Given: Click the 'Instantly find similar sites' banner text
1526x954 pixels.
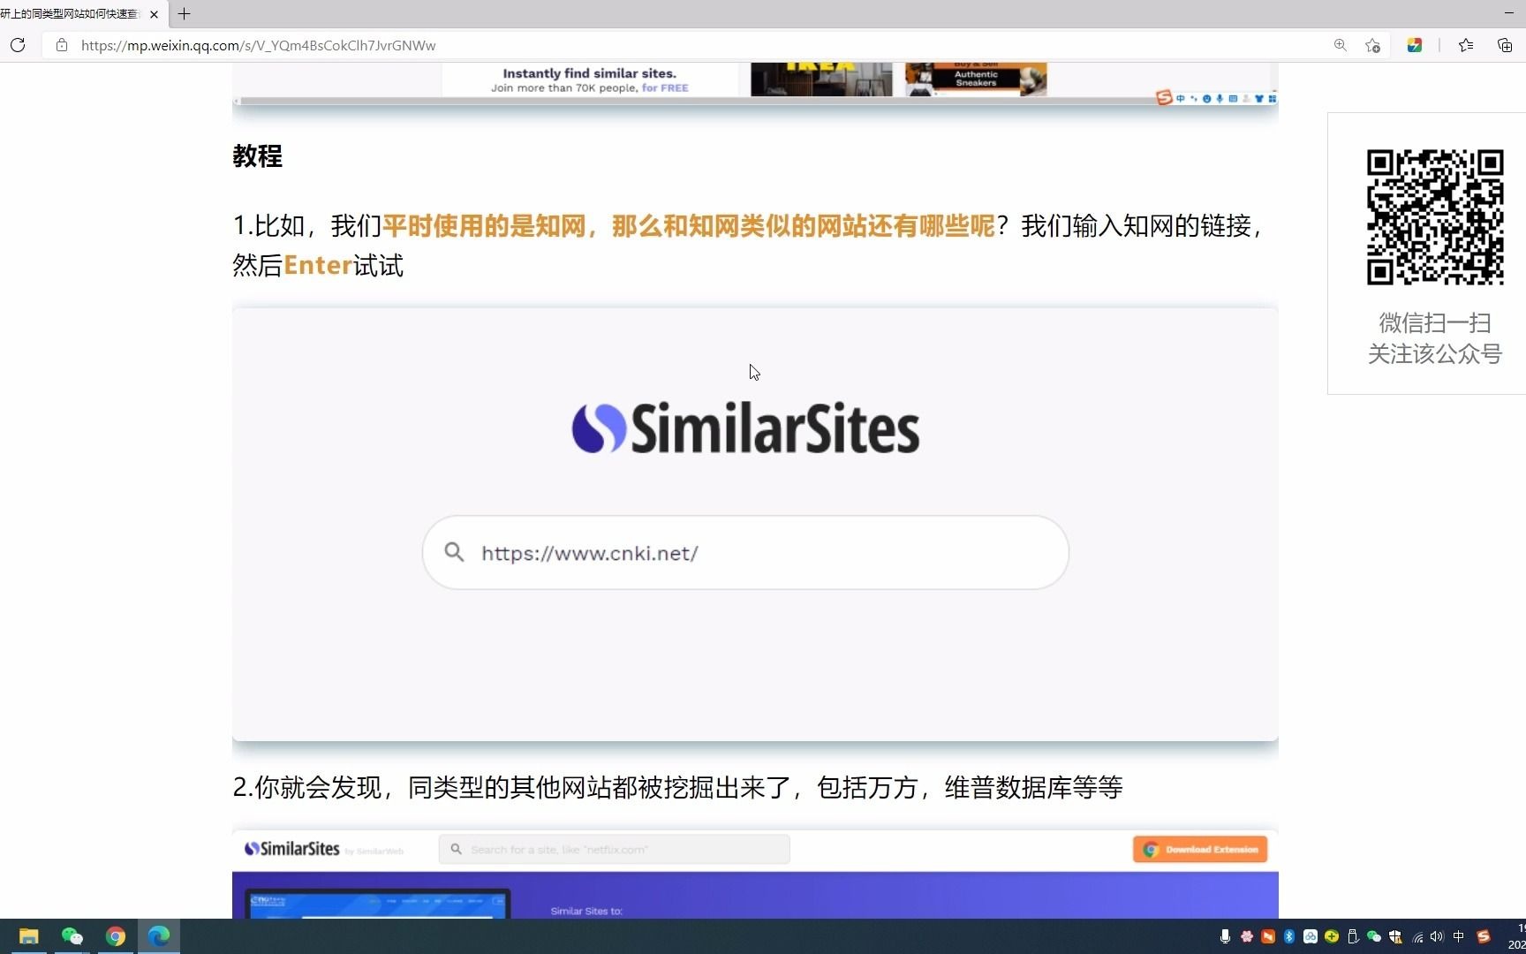Looking at the screenshot, I should (x=589, y=73).
